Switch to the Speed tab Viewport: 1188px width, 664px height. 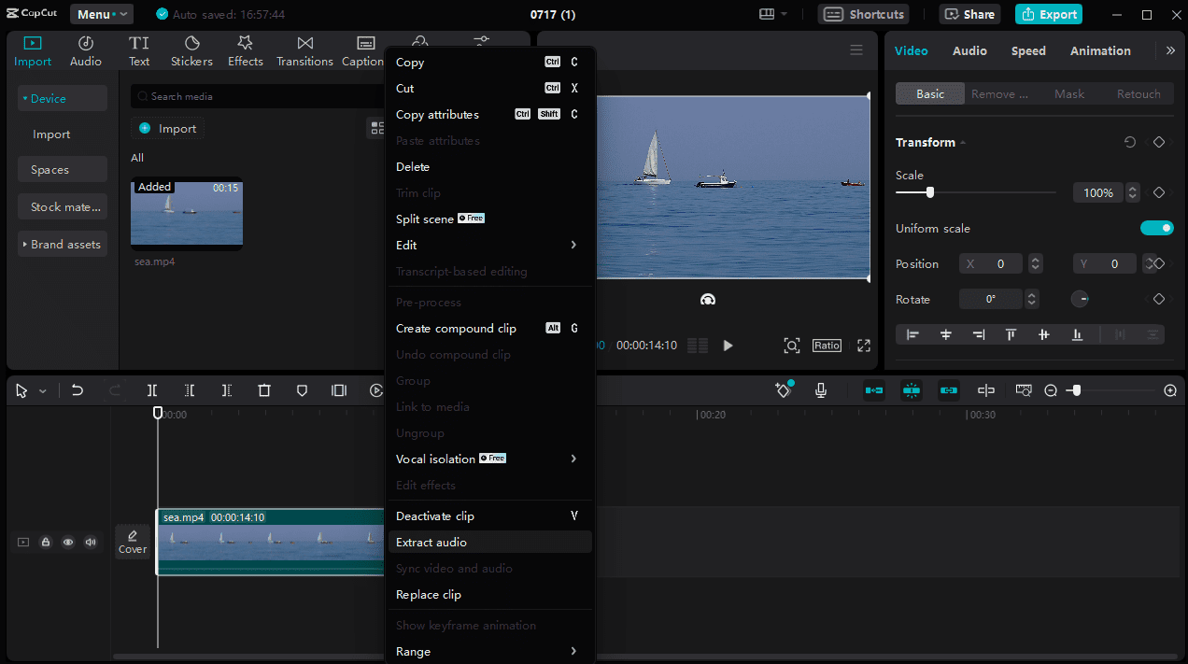1028,50
